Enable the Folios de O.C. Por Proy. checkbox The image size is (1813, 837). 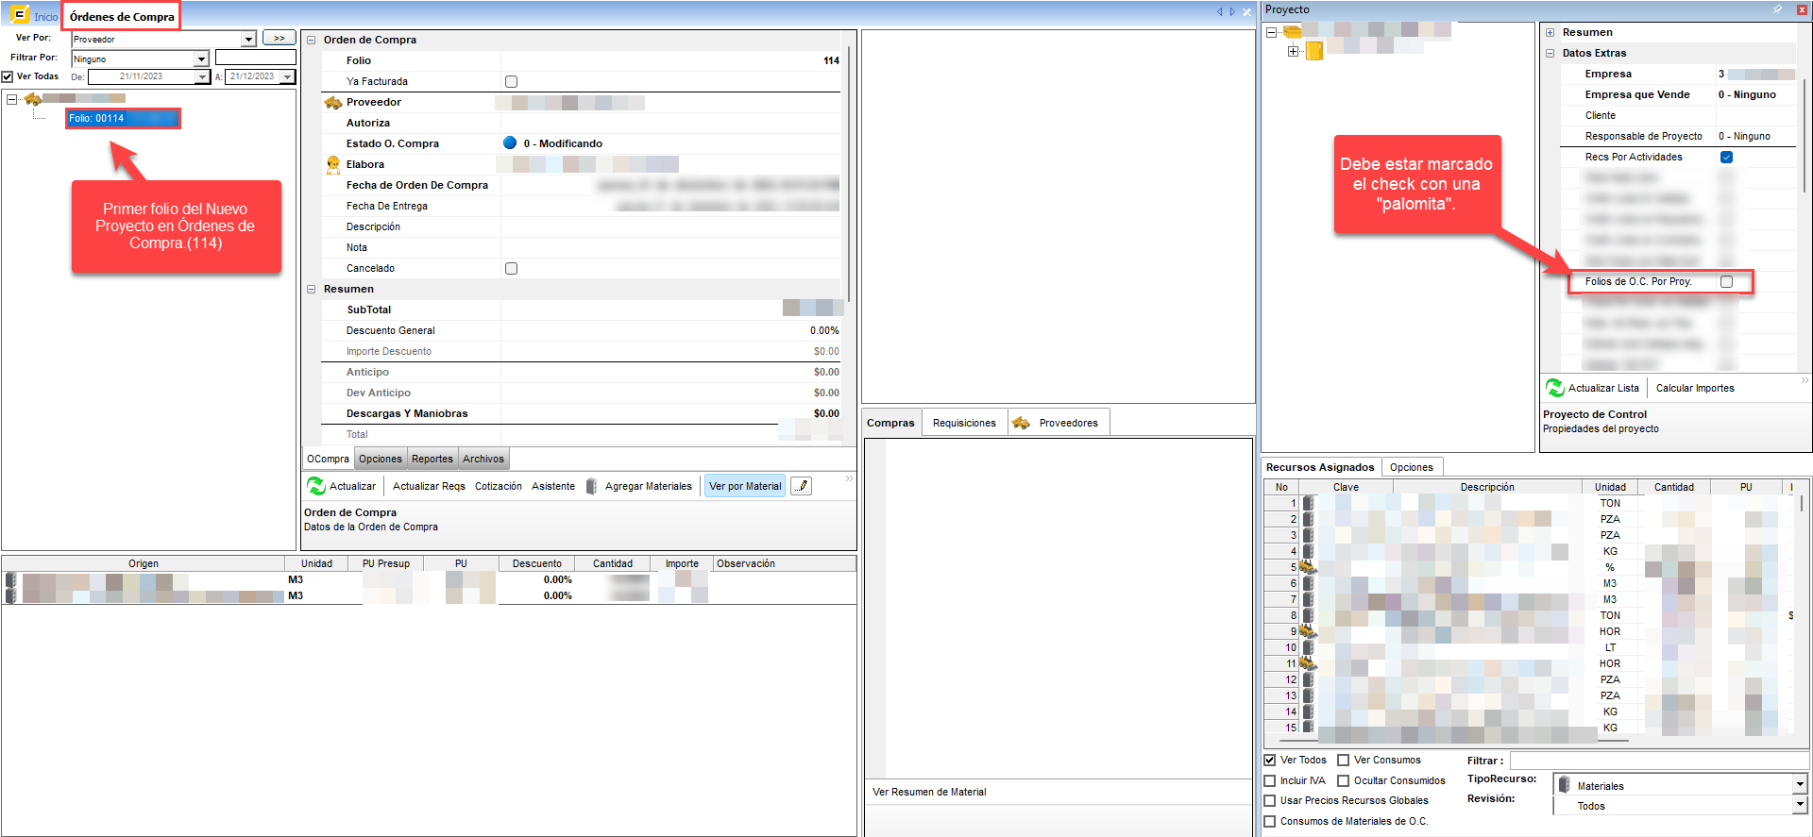(1726, 281)
